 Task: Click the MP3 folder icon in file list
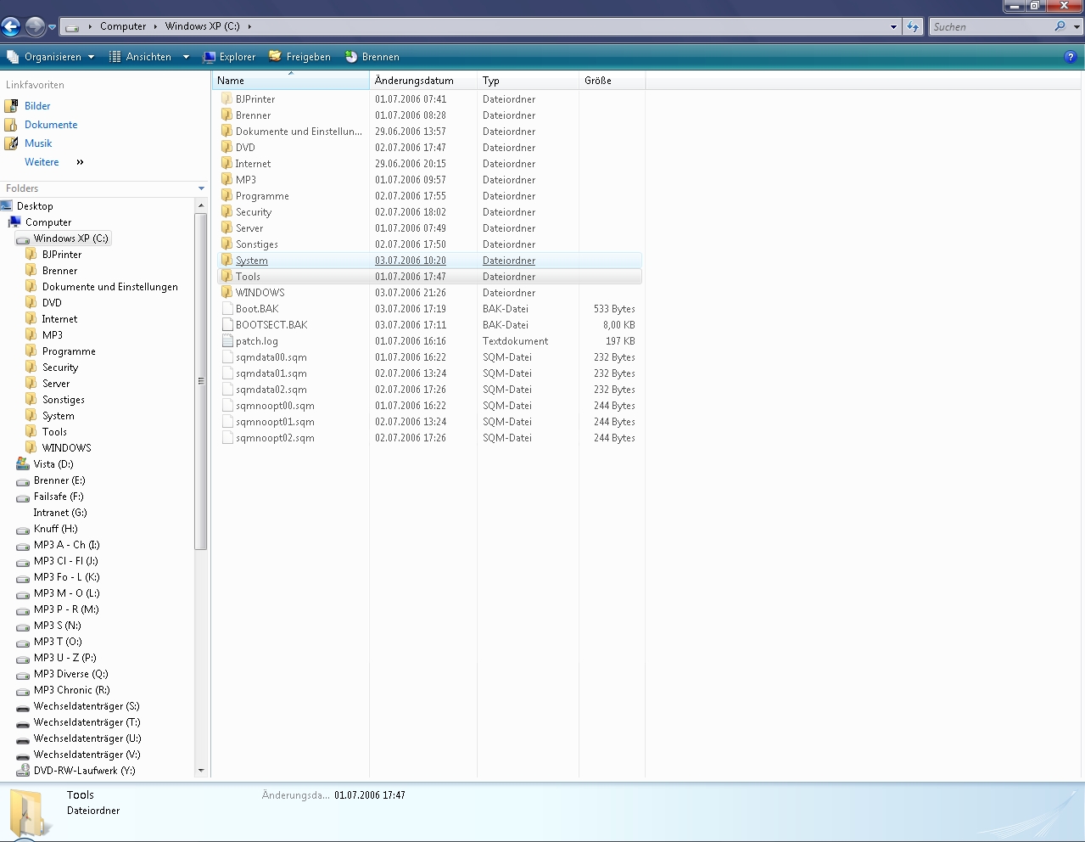pos(227,179)
